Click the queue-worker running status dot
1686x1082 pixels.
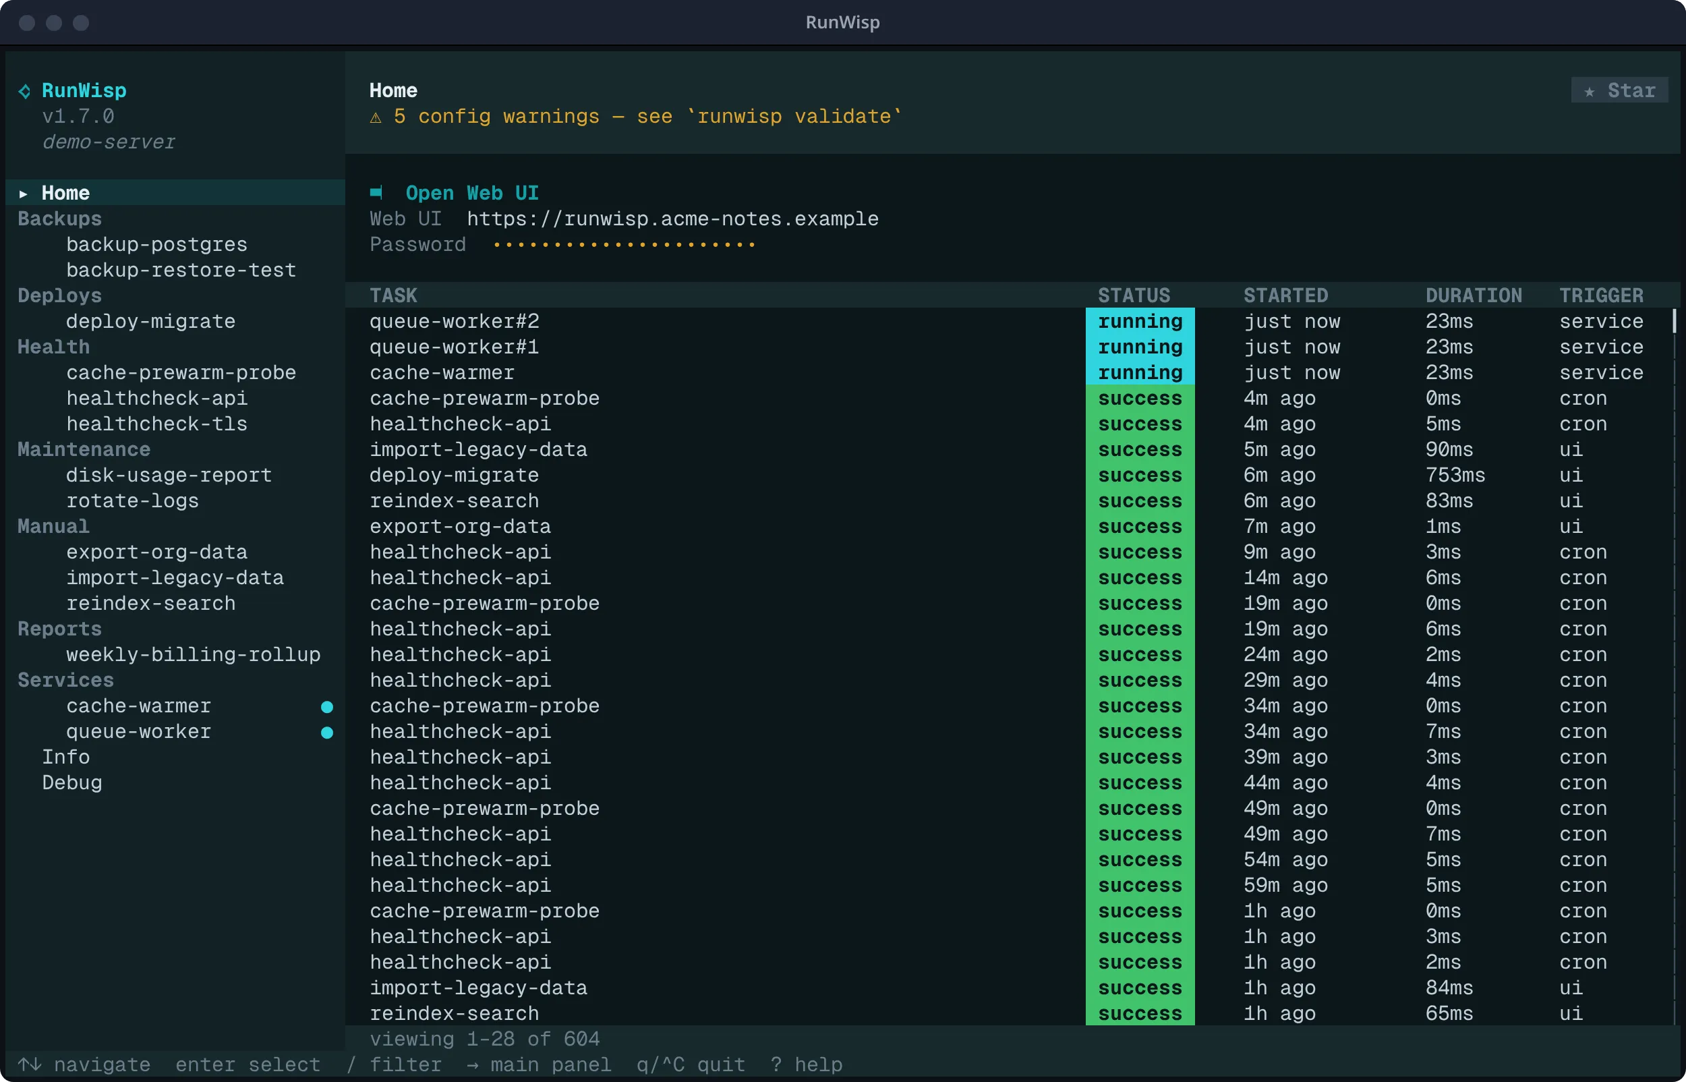point(327,733)
